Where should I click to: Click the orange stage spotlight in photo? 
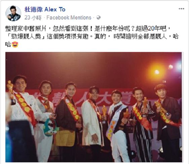tap(157, 72)
